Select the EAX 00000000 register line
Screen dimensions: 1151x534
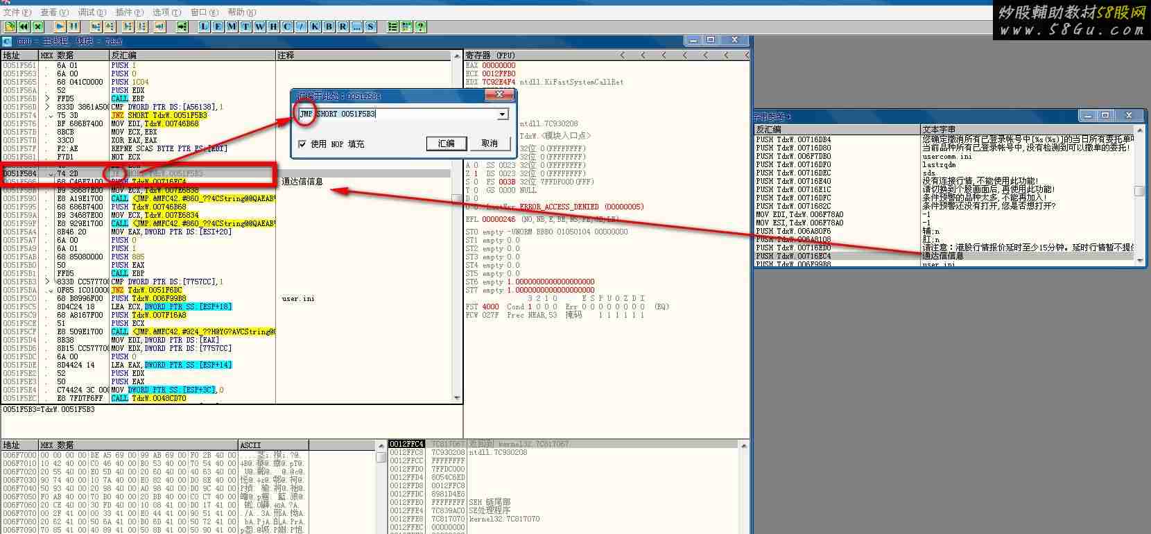click(490, 65)
